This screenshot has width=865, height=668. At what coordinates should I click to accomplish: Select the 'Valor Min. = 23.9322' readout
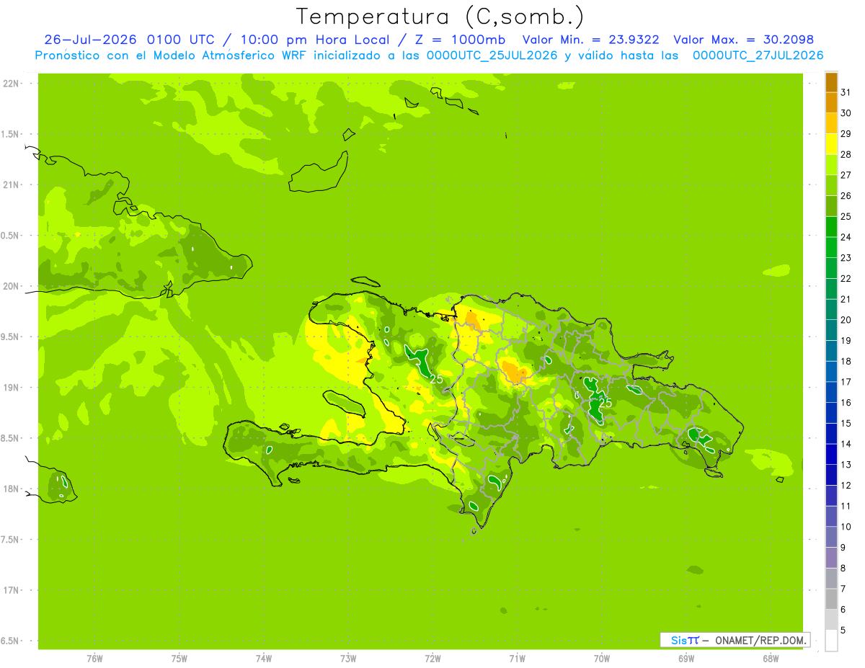[590, 40]
